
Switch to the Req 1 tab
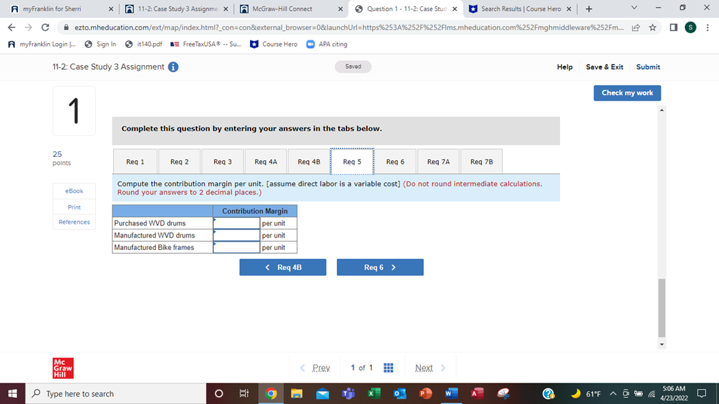pos(134,161)
